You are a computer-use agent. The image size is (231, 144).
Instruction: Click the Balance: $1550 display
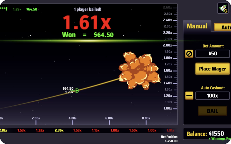pos(205,134)
